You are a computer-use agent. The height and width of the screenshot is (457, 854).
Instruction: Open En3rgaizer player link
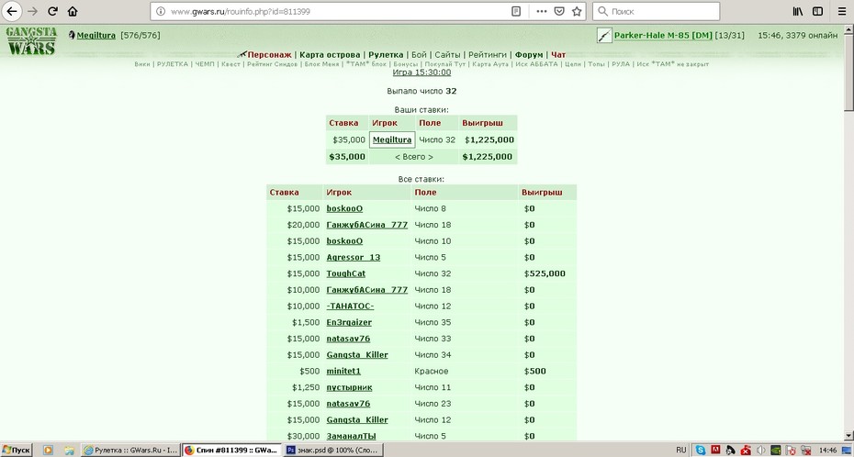pyautogui.click(x=349, y=323)
